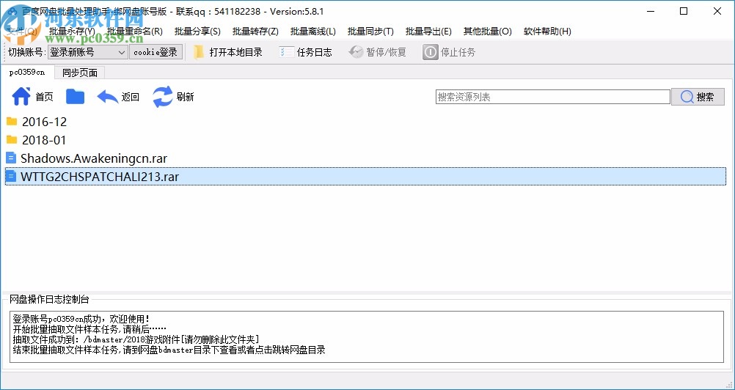Image resolution: width=735 pixels, height=390 pixels.
Task: Open the 任务日志 task log
Action: coord(306,52)
